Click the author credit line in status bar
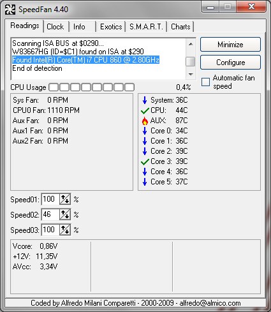This screenshot has height=312, width=271. coord(136,303)
